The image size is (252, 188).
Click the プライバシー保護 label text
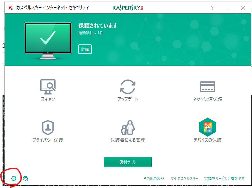coord(48,140)
